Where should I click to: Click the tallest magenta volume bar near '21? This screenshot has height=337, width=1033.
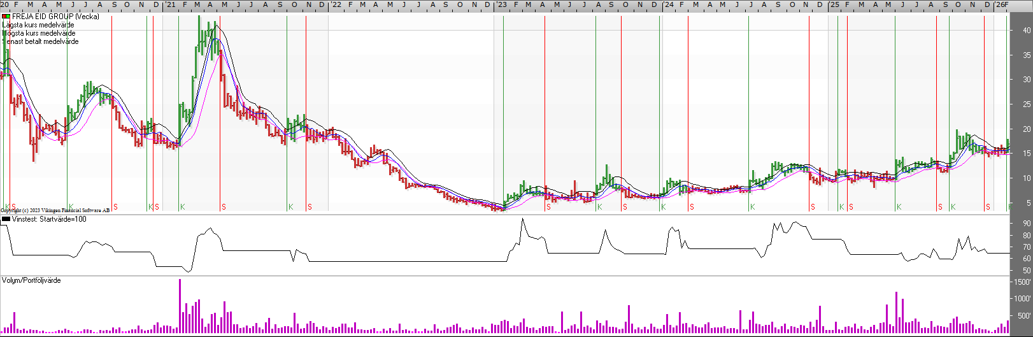(x=180, y=306)
